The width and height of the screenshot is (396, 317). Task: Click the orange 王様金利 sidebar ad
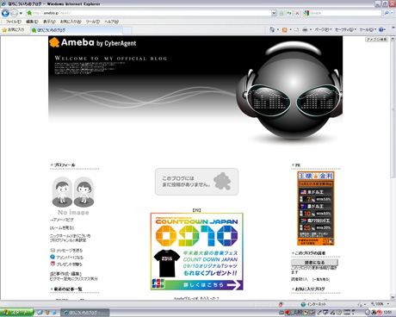(316, 208)
